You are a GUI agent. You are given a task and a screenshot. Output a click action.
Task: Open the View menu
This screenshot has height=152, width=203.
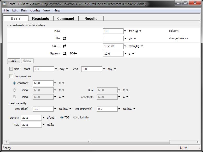pos(47,10)
